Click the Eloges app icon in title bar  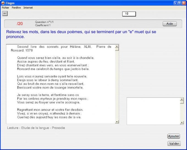3,3
